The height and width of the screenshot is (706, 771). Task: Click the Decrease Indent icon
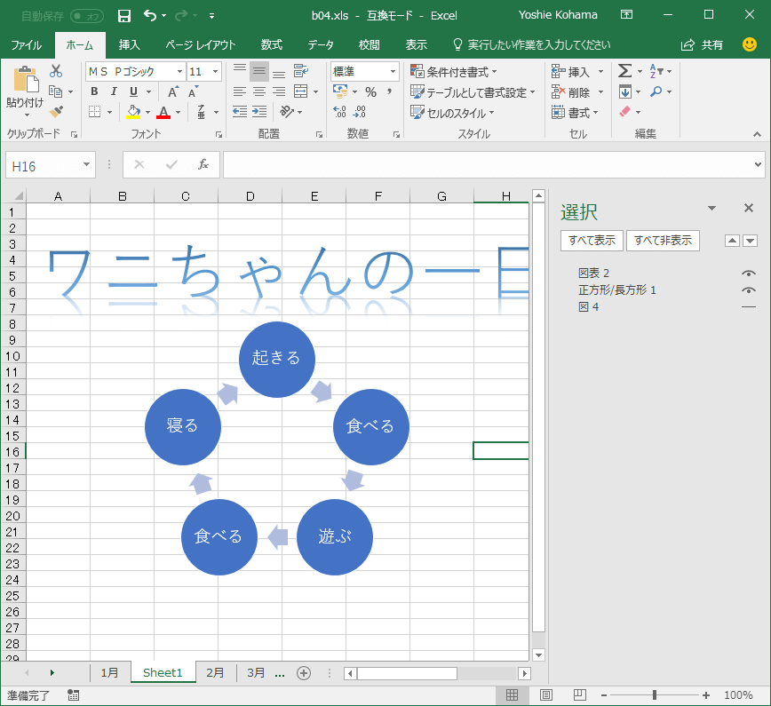[240, 112]
